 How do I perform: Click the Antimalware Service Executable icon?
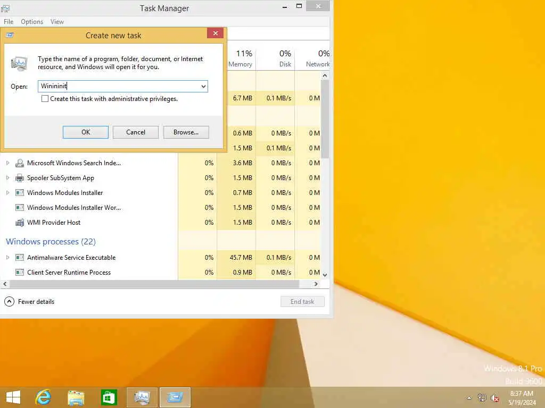click(x=20, y=258)
